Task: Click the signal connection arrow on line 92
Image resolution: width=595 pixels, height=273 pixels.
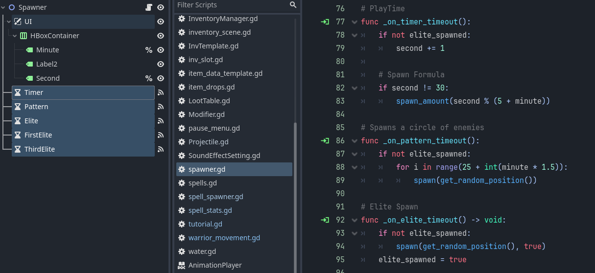Action: pos(325,220)
